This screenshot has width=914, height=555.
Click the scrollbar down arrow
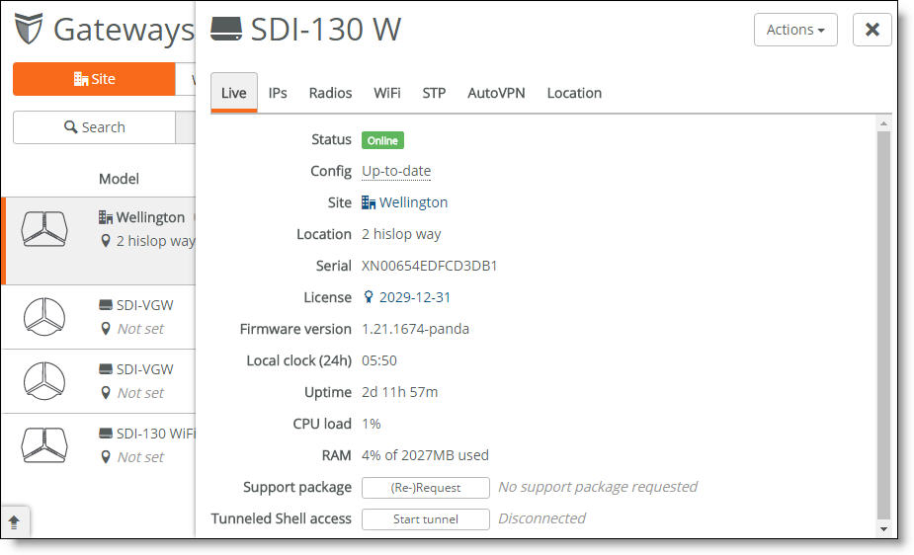tap(883, 528)
